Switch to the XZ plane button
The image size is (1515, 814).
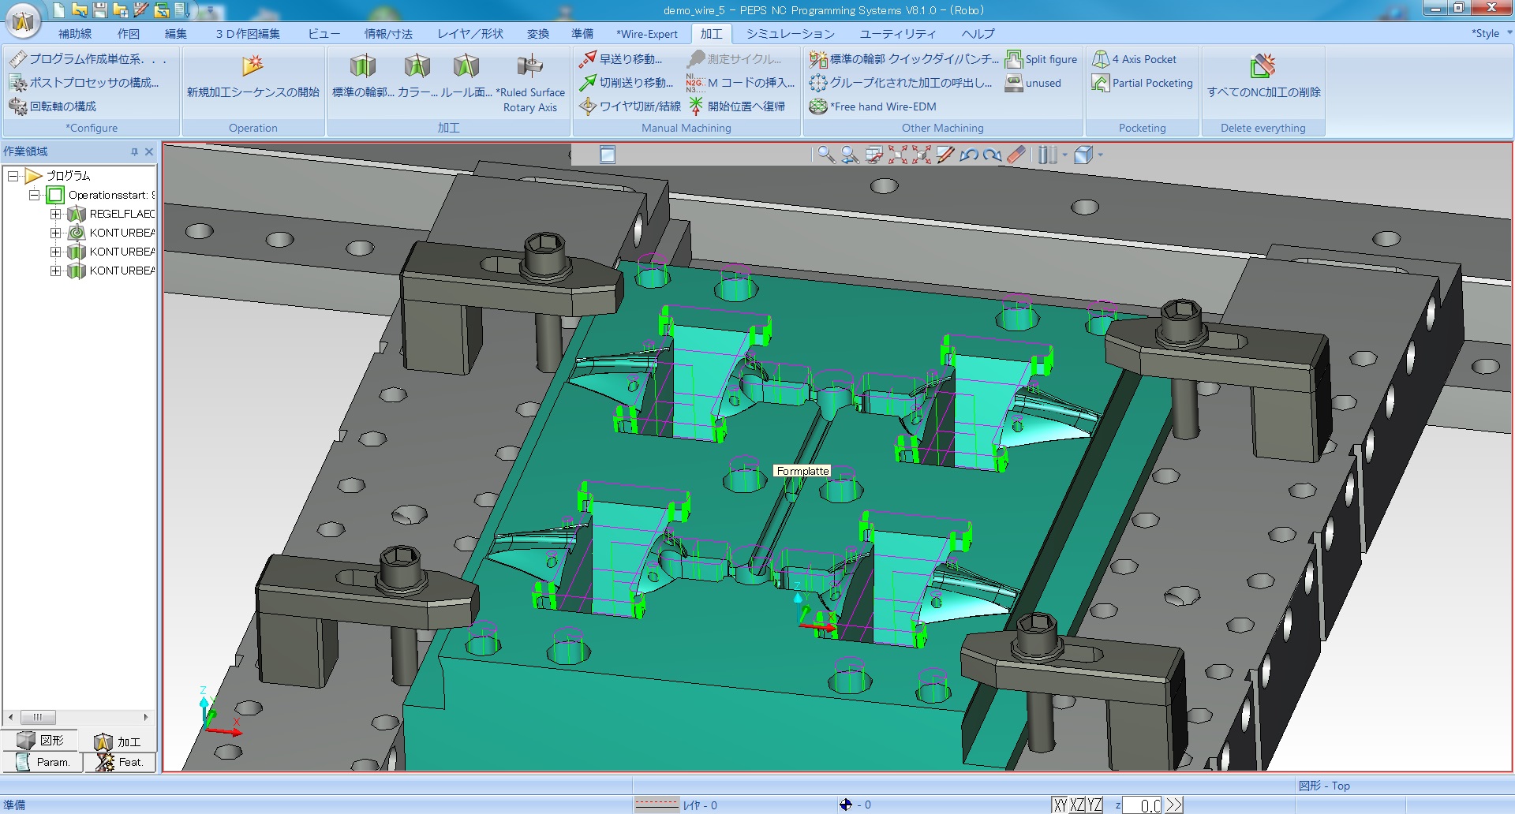(x=1077, y=805)
